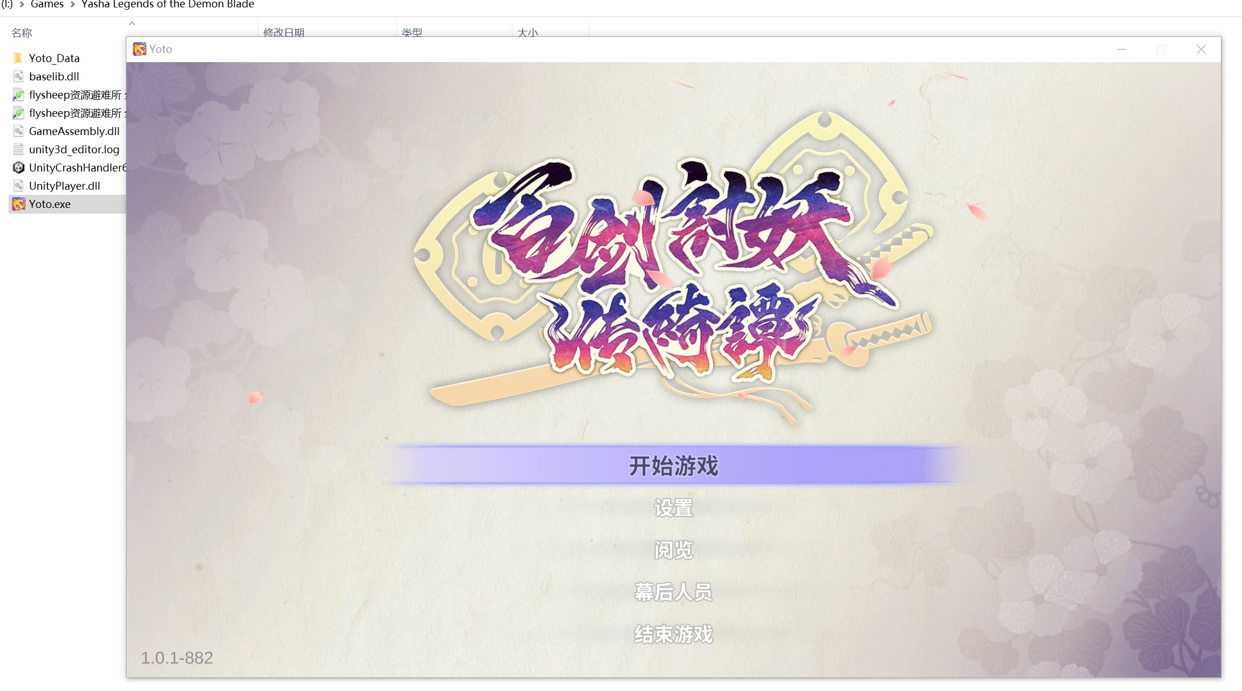Click the unity3d_editor.log file icon
This screenshot has width=1242, height=691.
18,149
